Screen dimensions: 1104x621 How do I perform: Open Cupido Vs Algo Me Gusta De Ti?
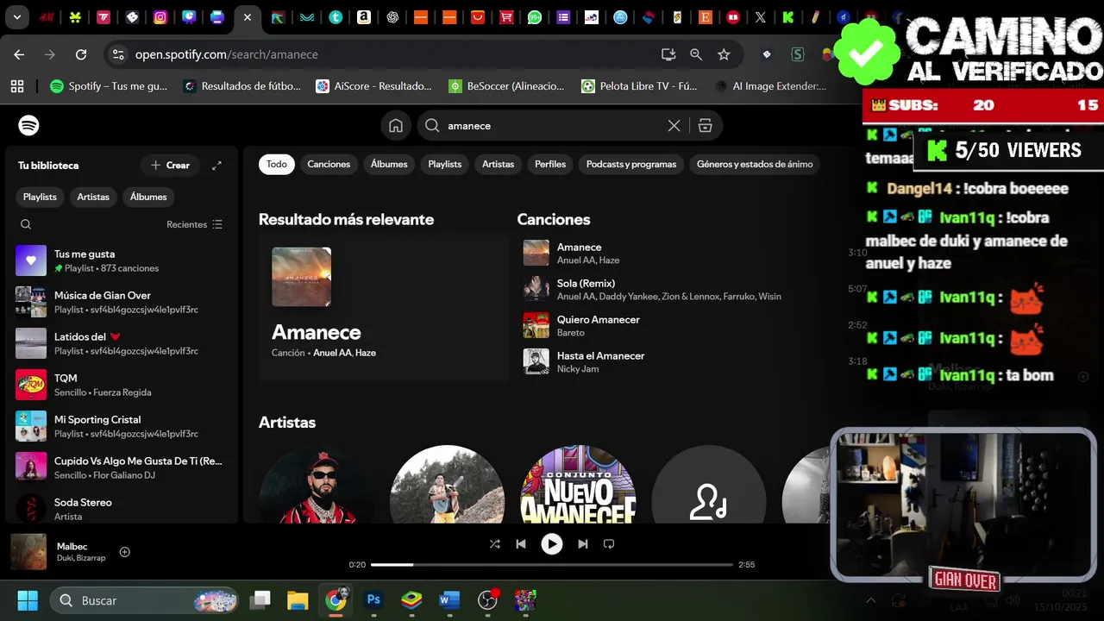coord(121,467)
